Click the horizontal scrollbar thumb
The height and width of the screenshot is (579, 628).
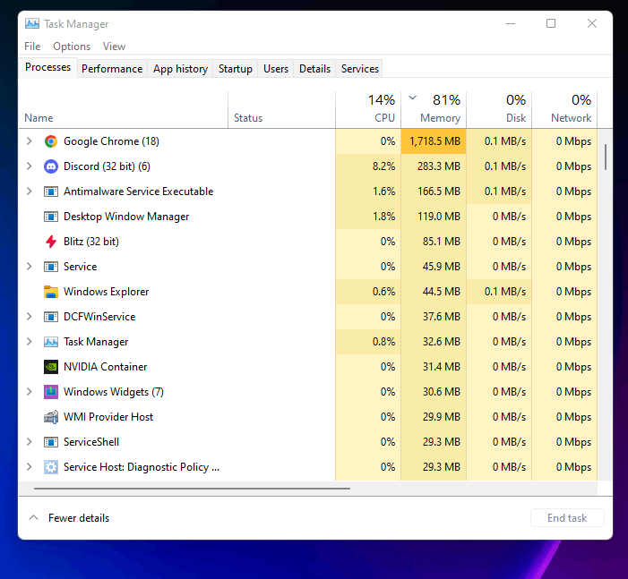[193, 489]
